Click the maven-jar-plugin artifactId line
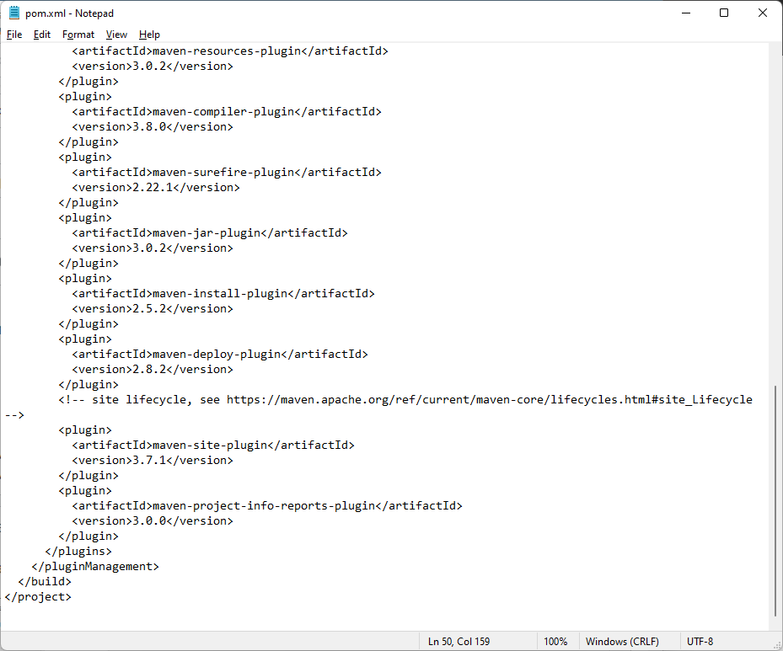Screen dimensions: 783x651 [210, 233]
